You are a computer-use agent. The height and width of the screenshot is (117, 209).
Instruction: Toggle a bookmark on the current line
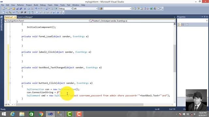[37, 12]
